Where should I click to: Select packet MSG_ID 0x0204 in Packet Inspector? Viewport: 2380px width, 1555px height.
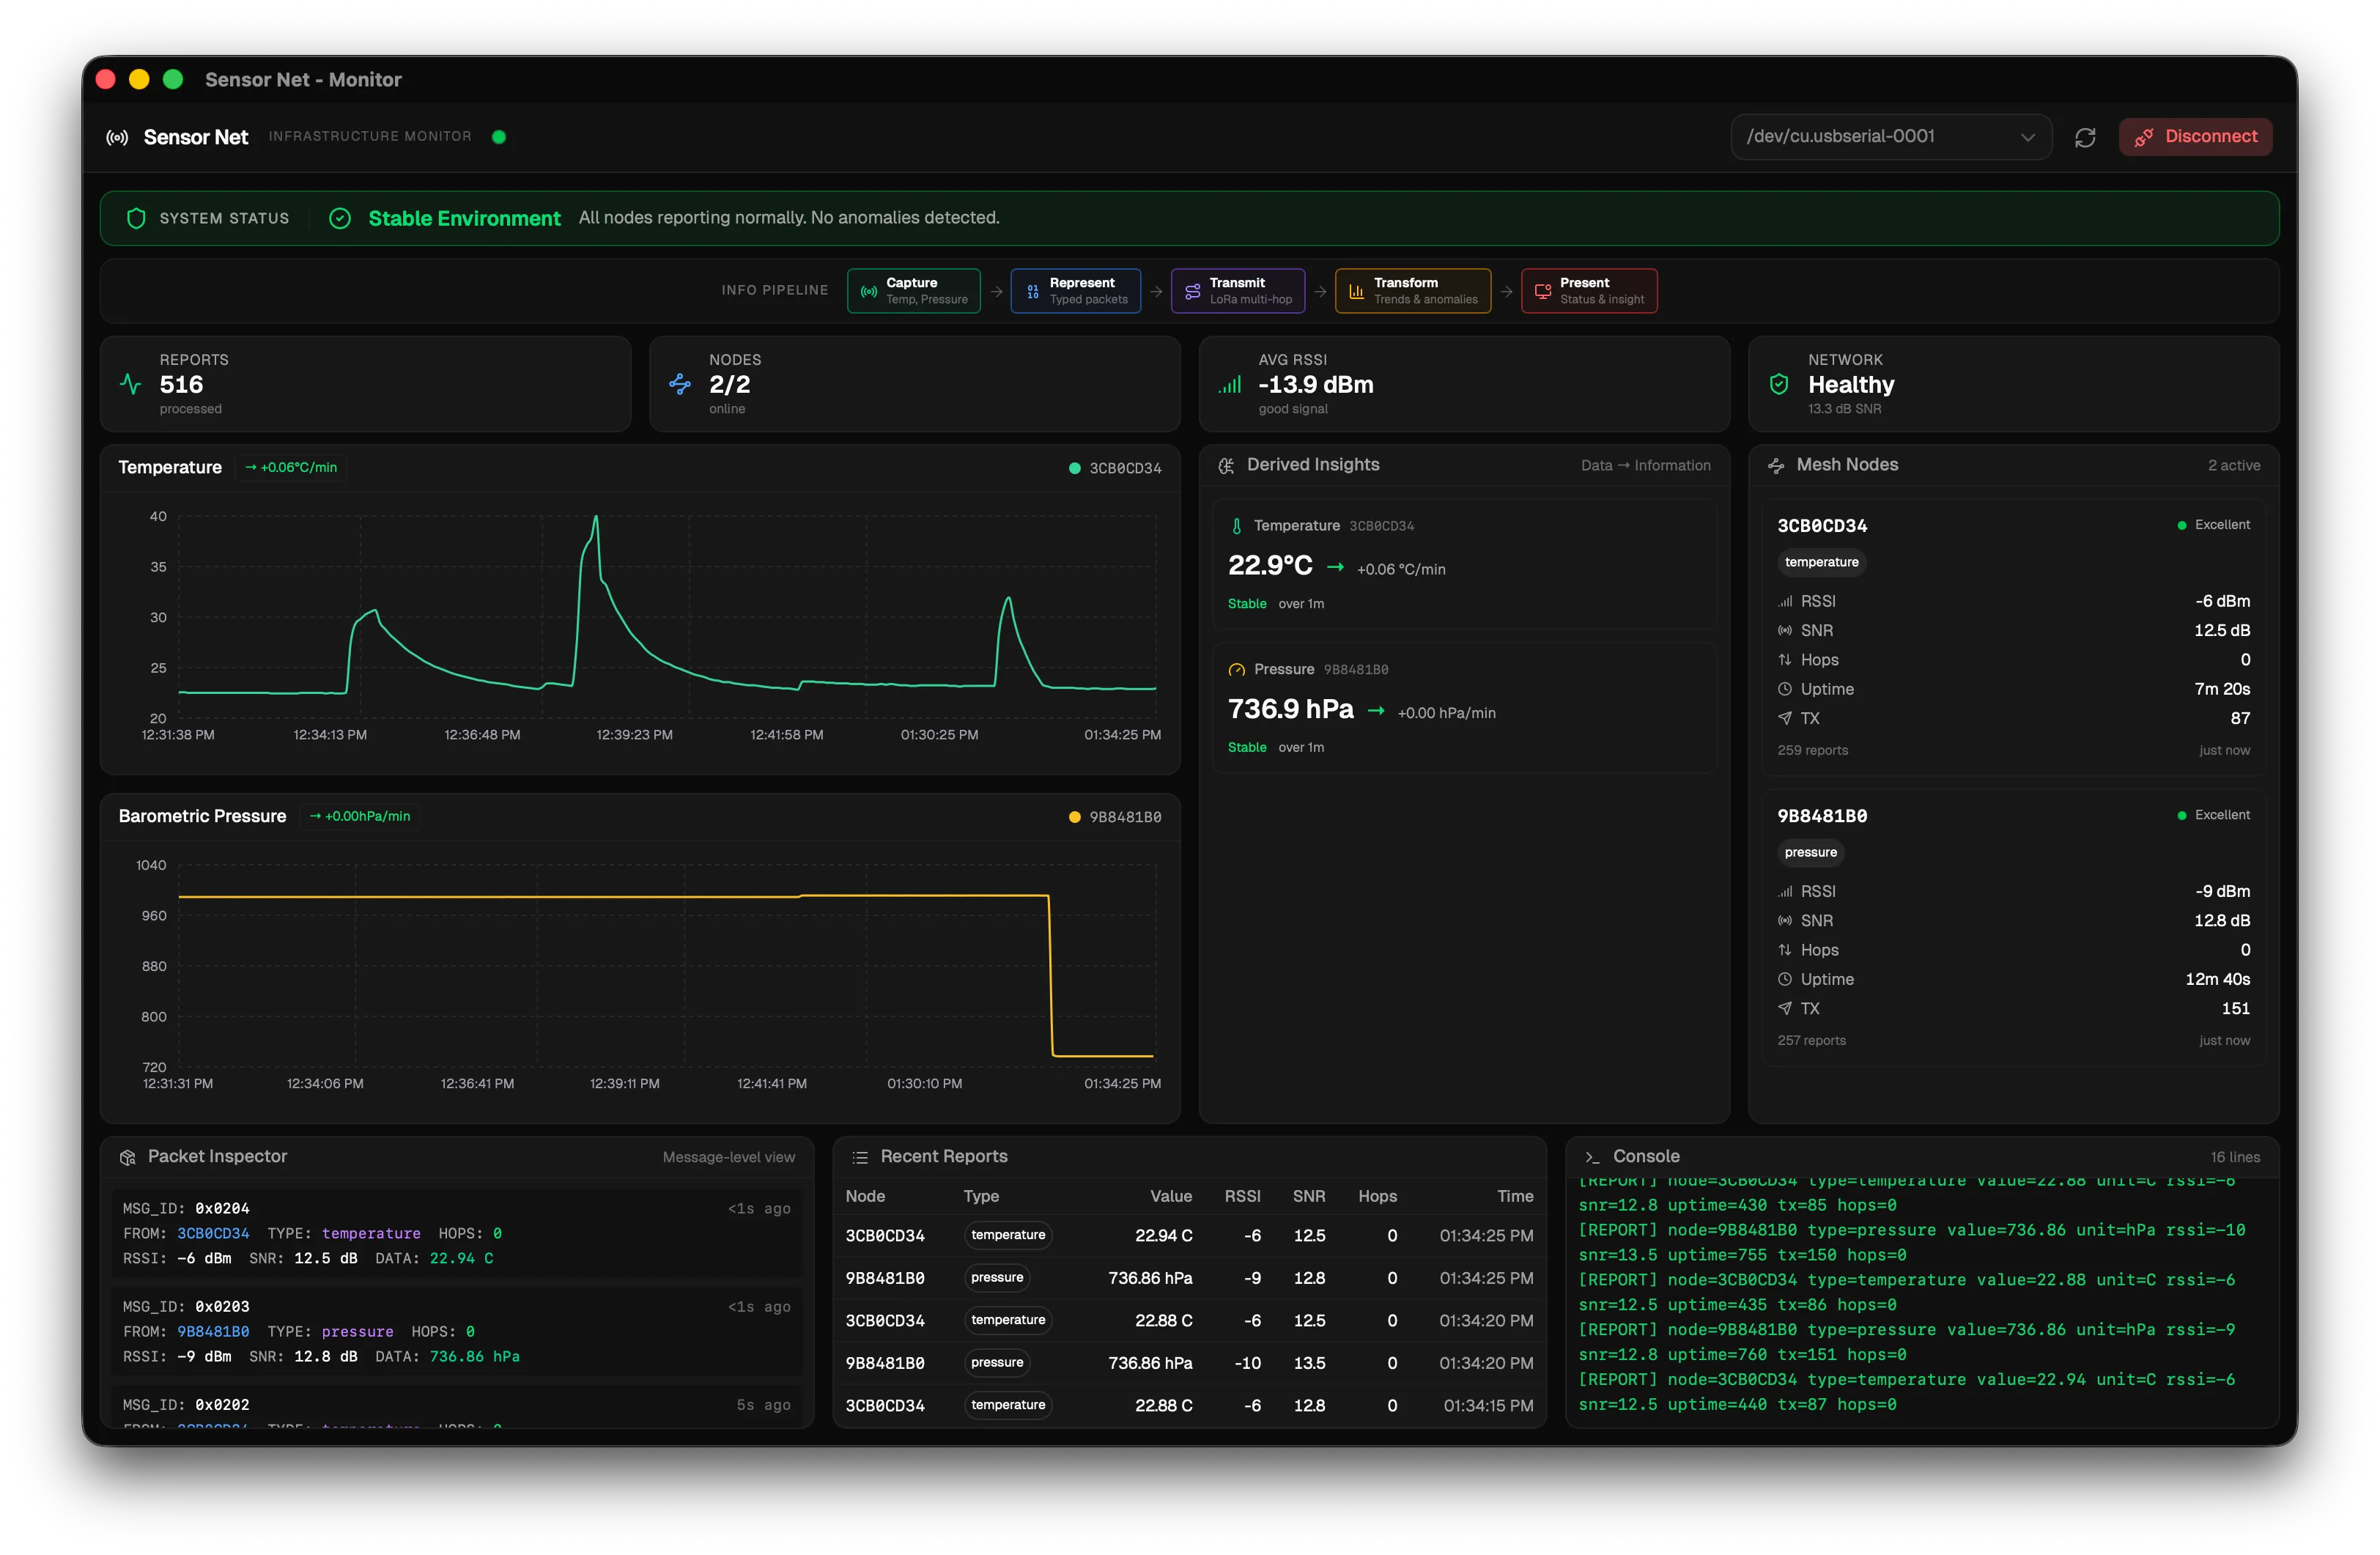point(456,1233)
